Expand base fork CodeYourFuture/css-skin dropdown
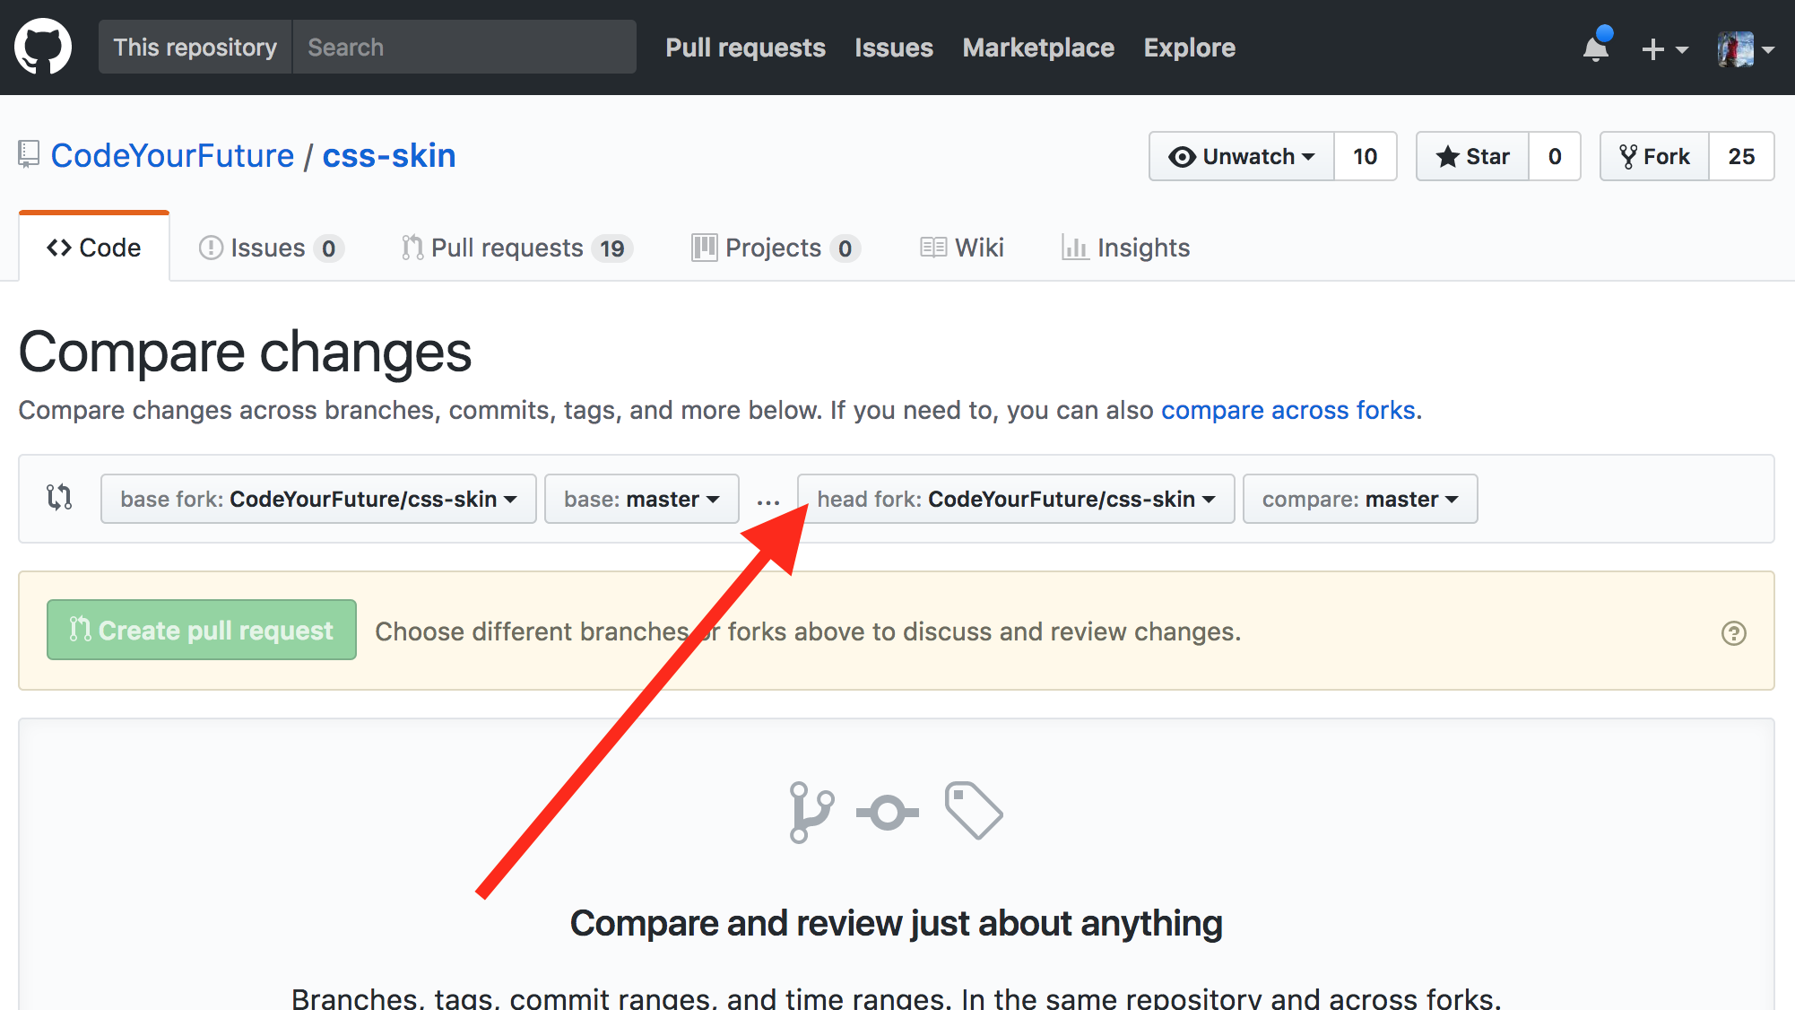This screenshot has width=1795, height=1010. (318, 499)
